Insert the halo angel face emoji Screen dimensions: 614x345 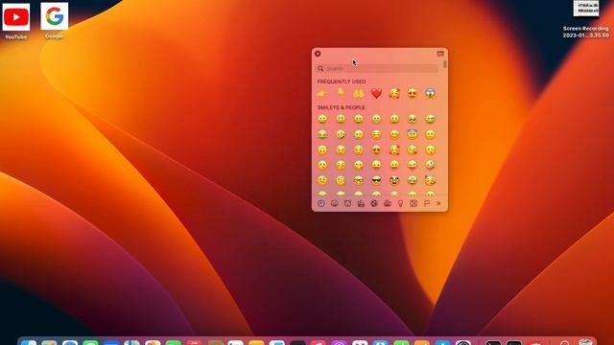[413, 134]
